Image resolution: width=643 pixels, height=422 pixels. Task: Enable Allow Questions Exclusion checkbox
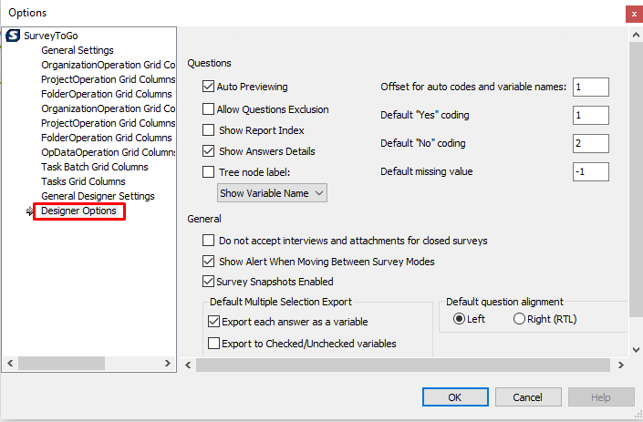click(x=208, y=109)
